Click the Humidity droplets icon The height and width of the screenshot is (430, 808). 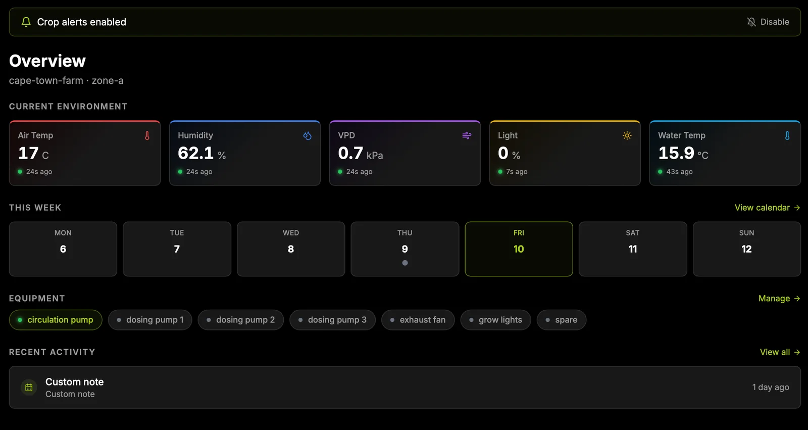[x=307, y=135]
